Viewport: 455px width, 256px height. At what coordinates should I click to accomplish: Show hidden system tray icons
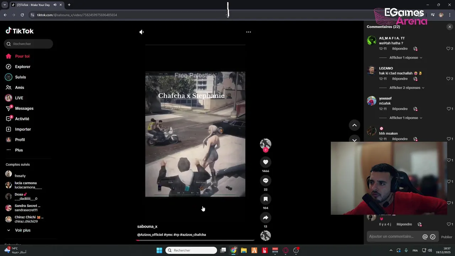pyautogui.click(x=391, y=250)
